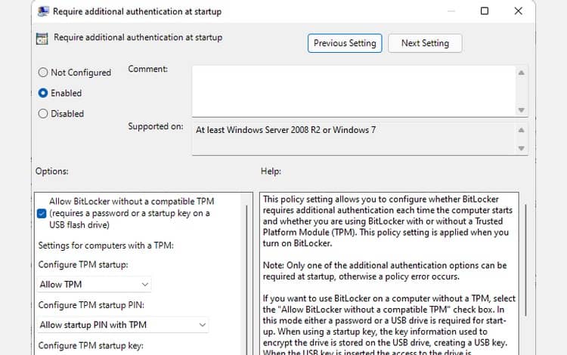Click the 'Configure TPM startup PIN:' label

91,305
